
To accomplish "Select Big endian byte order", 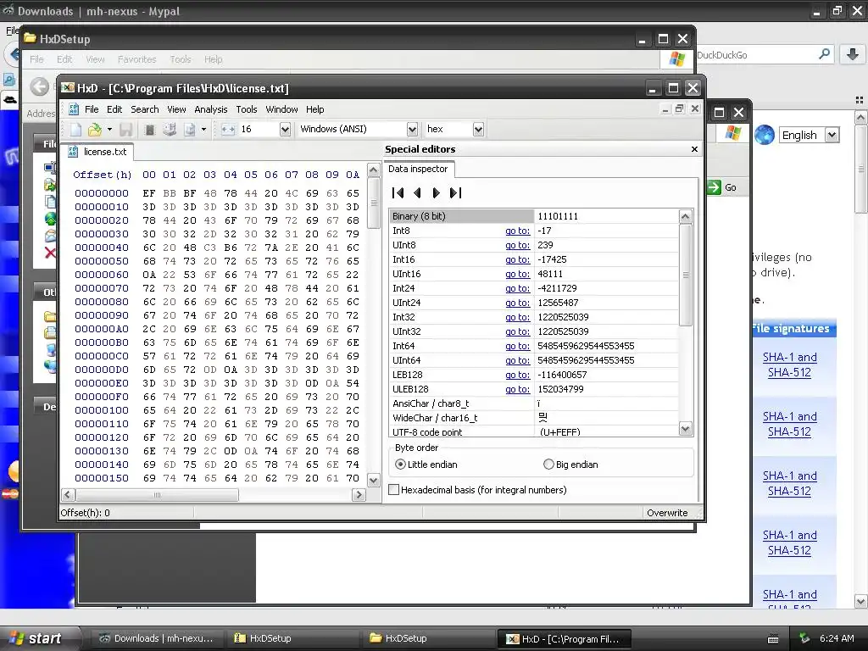I will (x=570, y=465).
